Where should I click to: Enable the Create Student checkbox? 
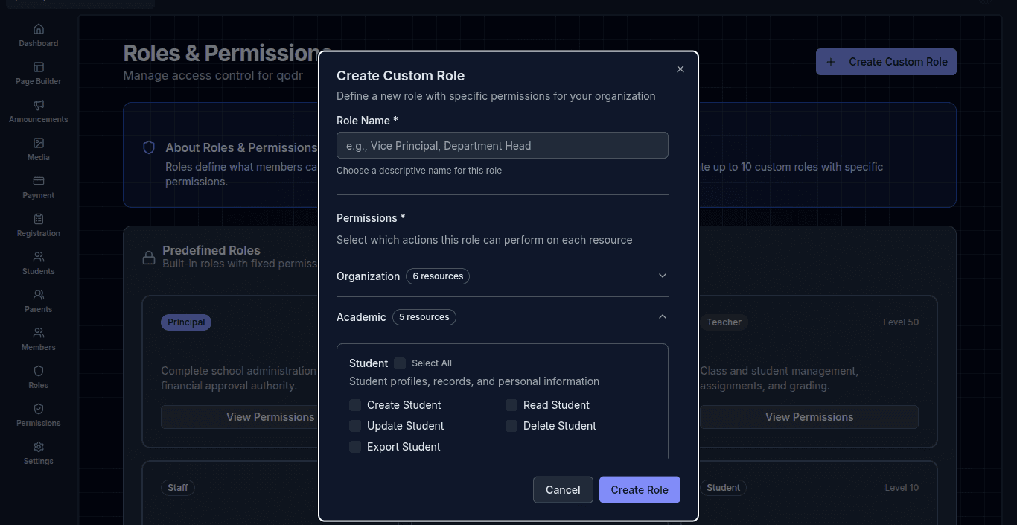coord(355,405)
